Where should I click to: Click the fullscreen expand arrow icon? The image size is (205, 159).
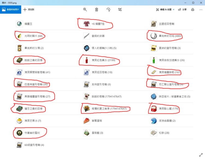pyautogui.click(x=201, y=155)
